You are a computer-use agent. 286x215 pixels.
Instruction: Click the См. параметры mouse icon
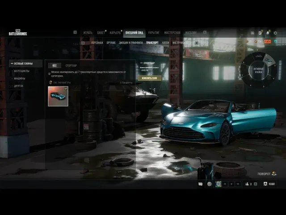(50, 82)
